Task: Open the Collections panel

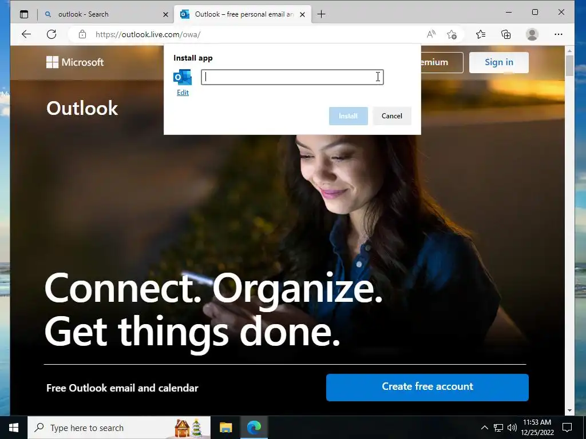Action: [x=506, y=34]
